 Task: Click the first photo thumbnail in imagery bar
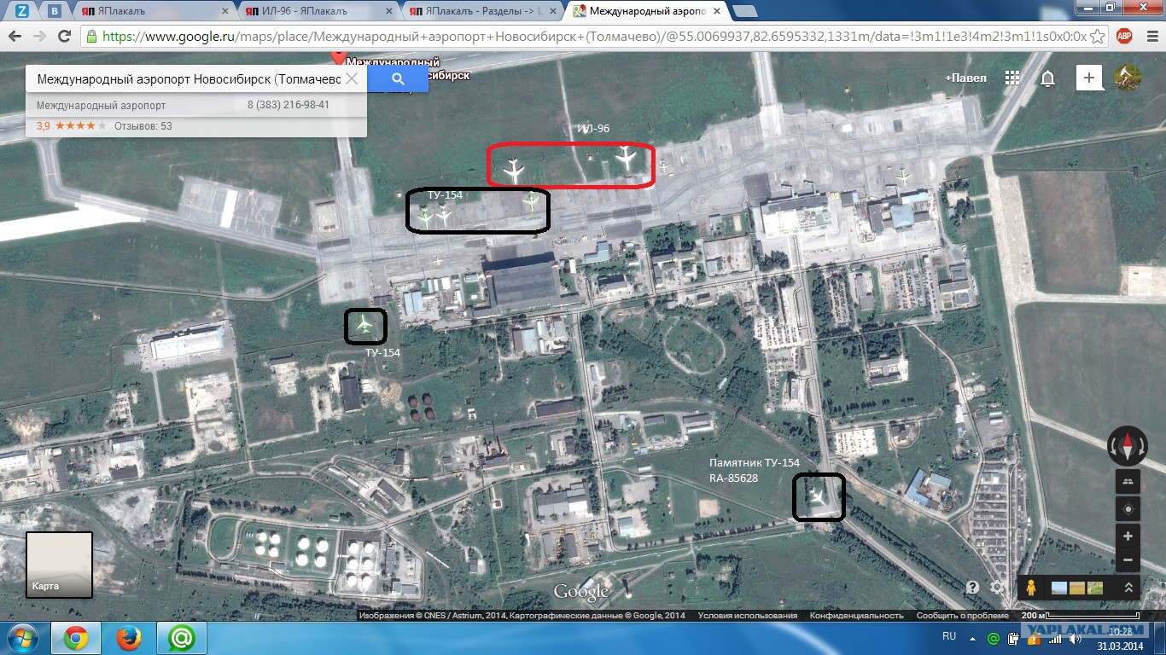pyautogui.click(x=1059, y=588)
